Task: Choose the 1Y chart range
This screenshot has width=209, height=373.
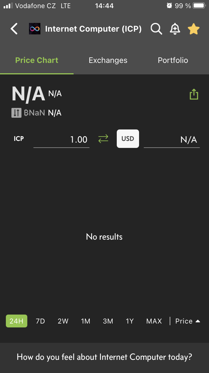Action: [x=130, y=321]
